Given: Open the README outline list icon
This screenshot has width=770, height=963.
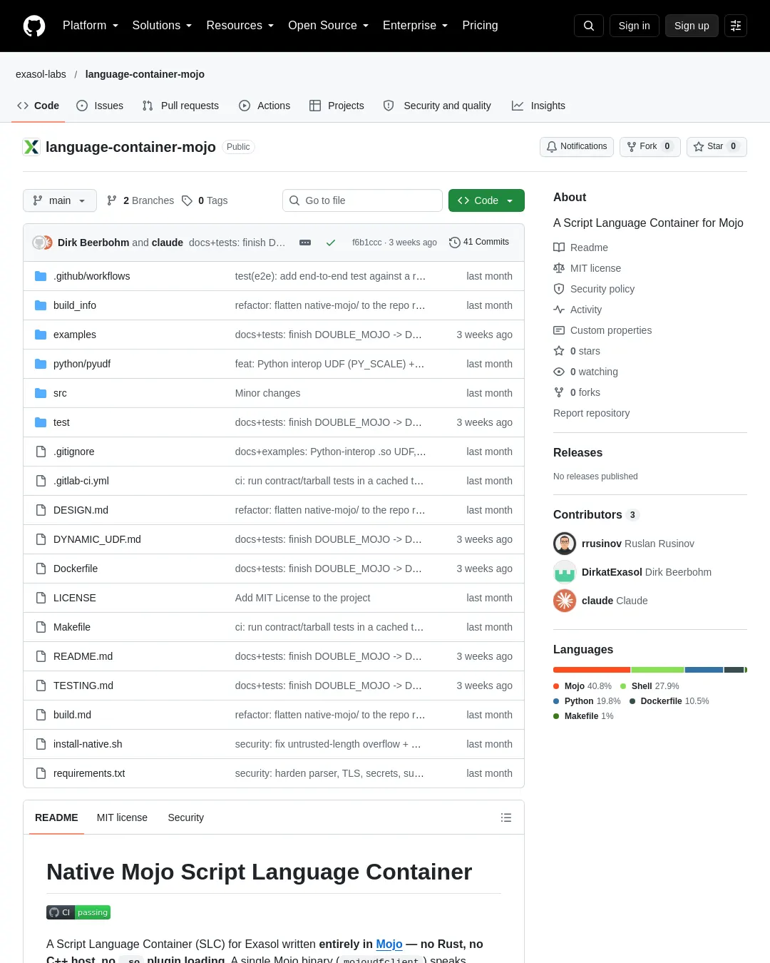Looking at the screenshot, I should (506, 817).
